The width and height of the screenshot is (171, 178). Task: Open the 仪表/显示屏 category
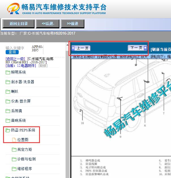click(x=21, y=101)
